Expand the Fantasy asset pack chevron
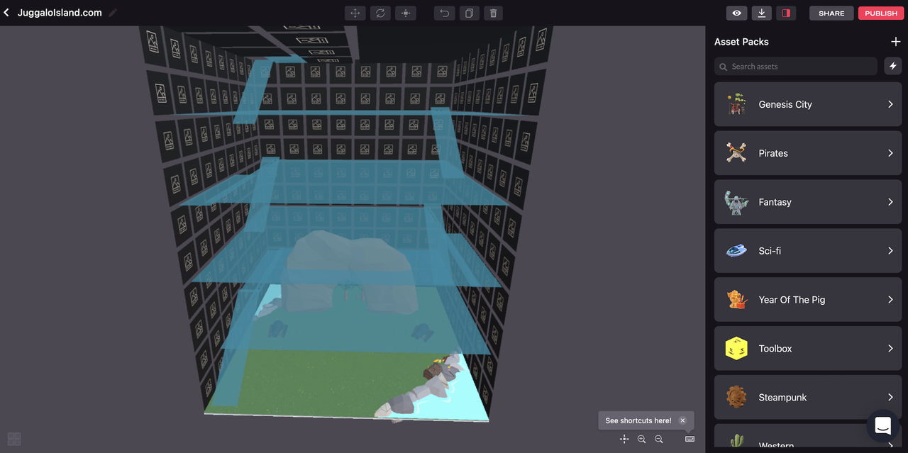 [890, 202]
